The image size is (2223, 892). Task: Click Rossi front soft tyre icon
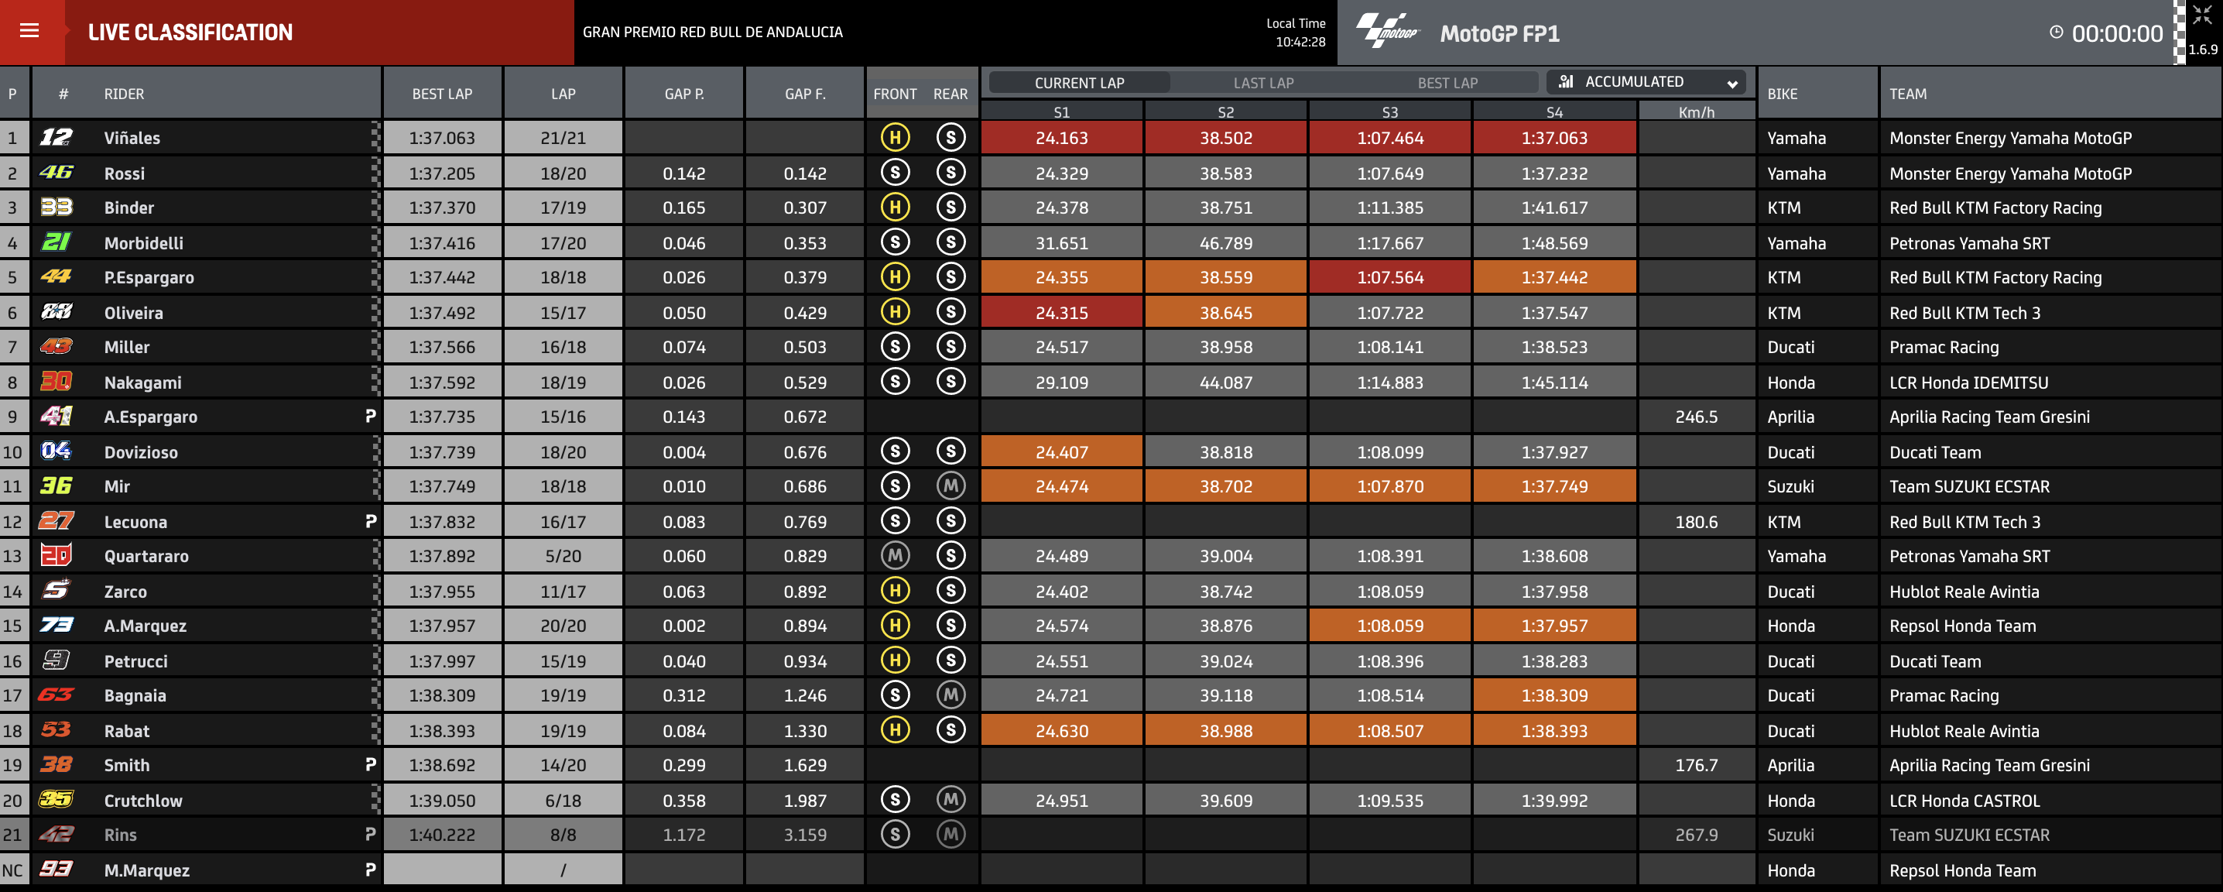[x=895, y=173]
